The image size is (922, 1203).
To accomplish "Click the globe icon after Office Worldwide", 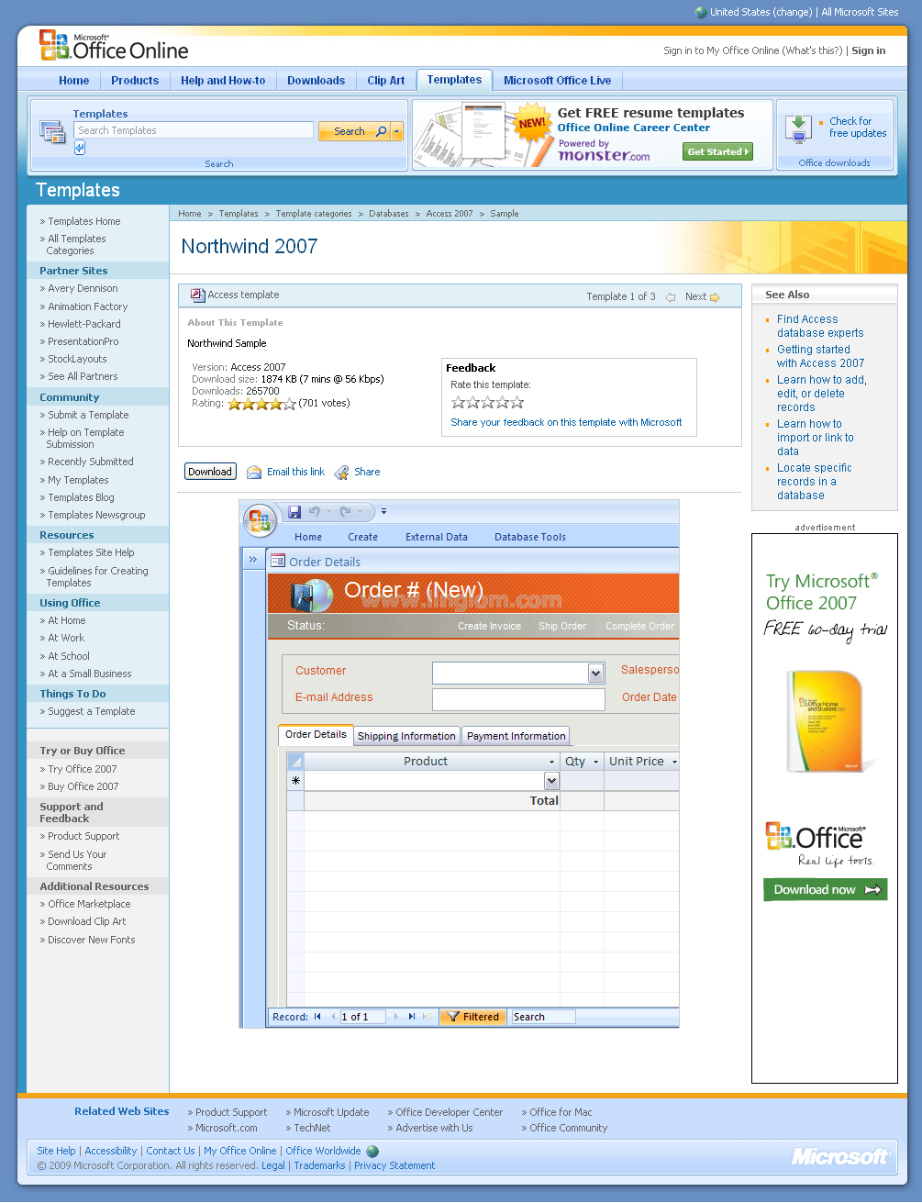I will point(372,1152).
